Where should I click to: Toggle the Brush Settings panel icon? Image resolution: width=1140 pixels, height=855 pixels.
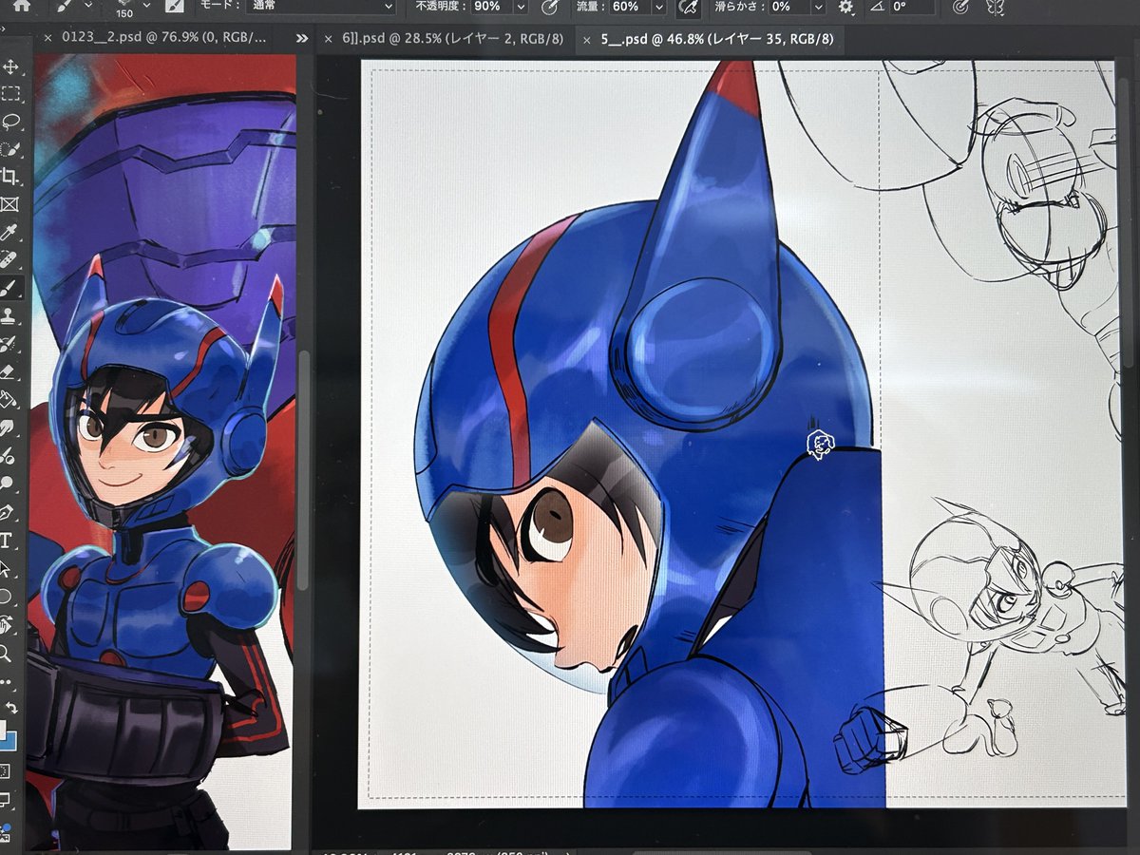pos(174,7)
